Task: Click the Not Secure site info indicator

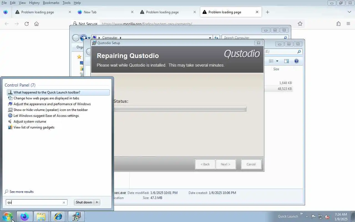Action: click(x=85, y=24)
